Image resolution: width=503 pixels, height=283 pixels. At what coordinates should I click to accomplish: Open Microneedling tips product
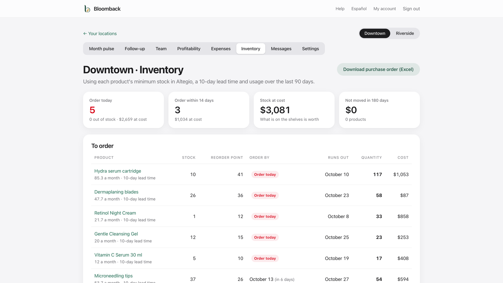coord(113,276)
